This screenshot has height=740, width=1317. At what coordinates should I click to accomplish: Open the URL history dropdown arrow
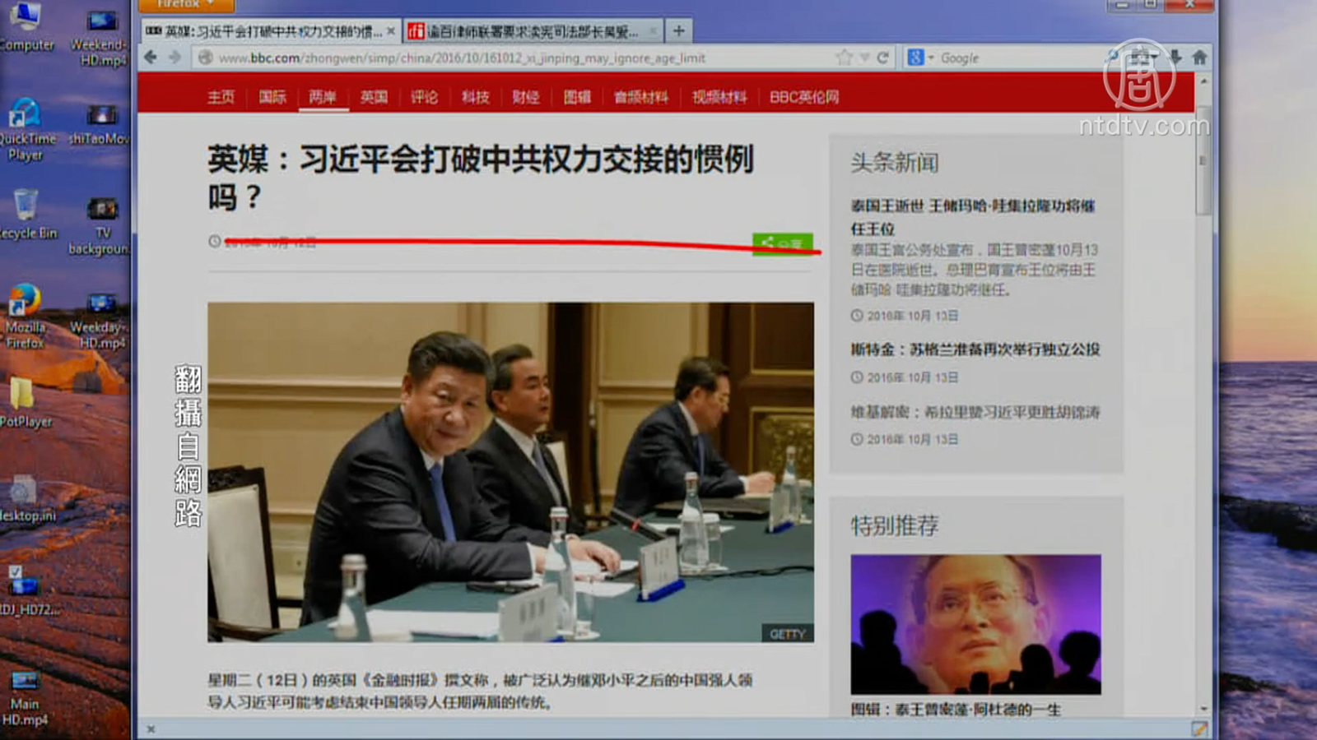[x=864, y=58]
